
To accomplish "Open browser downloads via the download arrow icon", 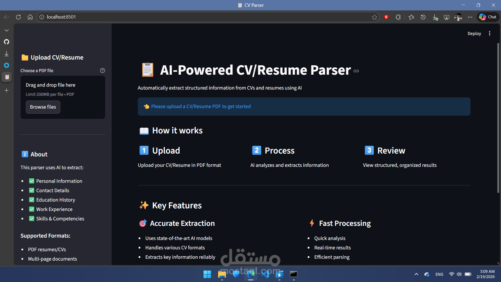I will pyautogui.click(x=435, y=17).
